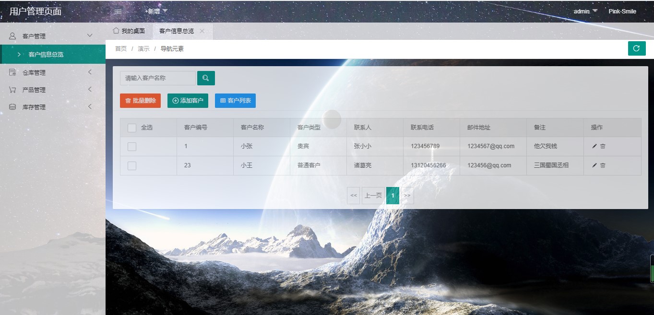The height and width of the screenshot is (315, 654).
Task: Open 客户信息总览 in the sidebar
Action: click(53, 54)
